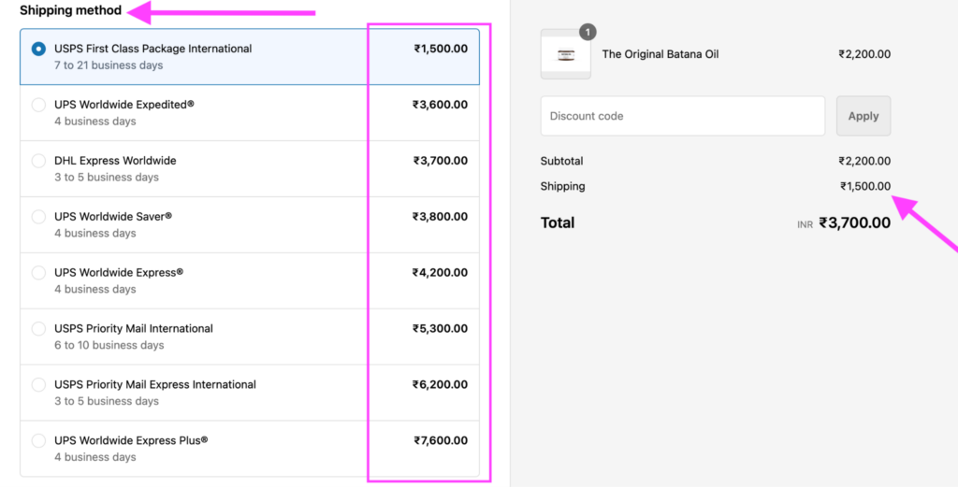Pick UPS Worldwide Express Plus radio
This screenshot has height=487, width=958.
tap(38, 440)
